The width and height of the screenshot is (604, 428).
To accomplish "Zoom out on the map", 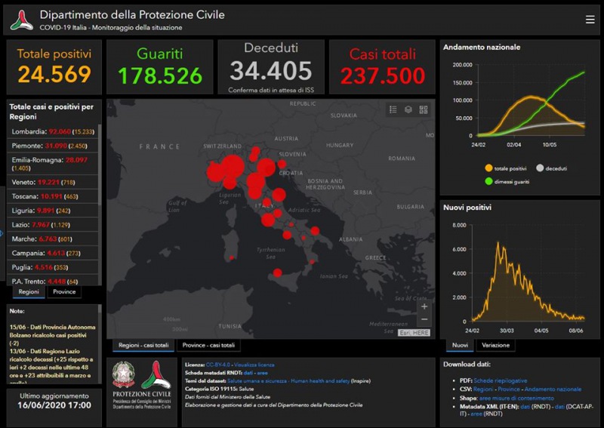I will pyautogui.click(x=424, y=320).
